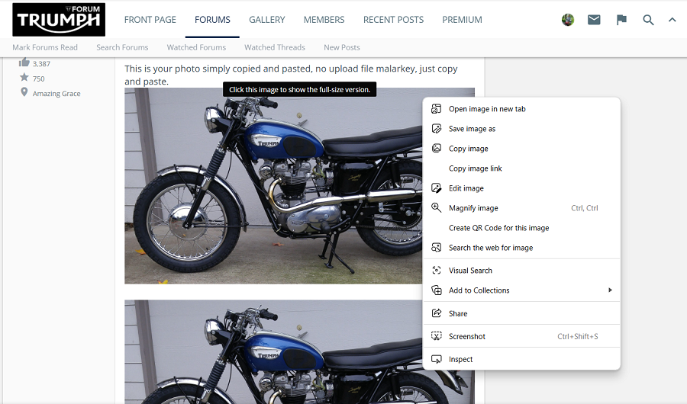Open the Watched Threads link

(275, 47)
